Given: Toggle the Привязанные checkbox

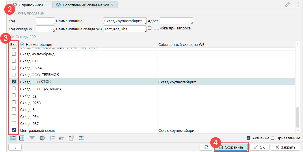Looking at the screenshot, I should (x=272, y=138).
